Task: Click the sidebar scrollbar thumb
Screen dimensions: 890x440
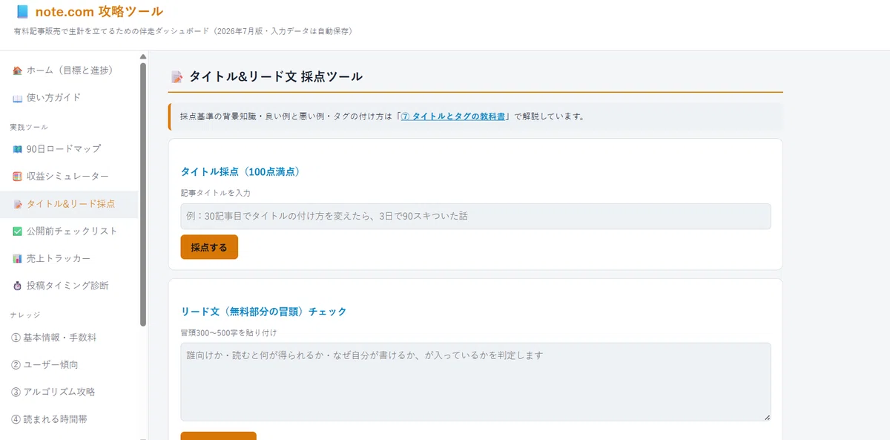Action: pyautogui.click(x=143, y=194)
